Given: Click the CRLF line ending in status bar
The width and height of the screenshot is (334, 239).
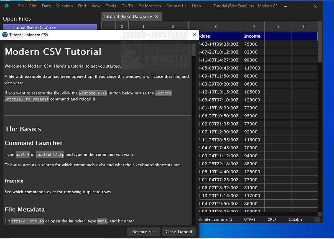Looking at the screenshot, I should coord(272,219).
